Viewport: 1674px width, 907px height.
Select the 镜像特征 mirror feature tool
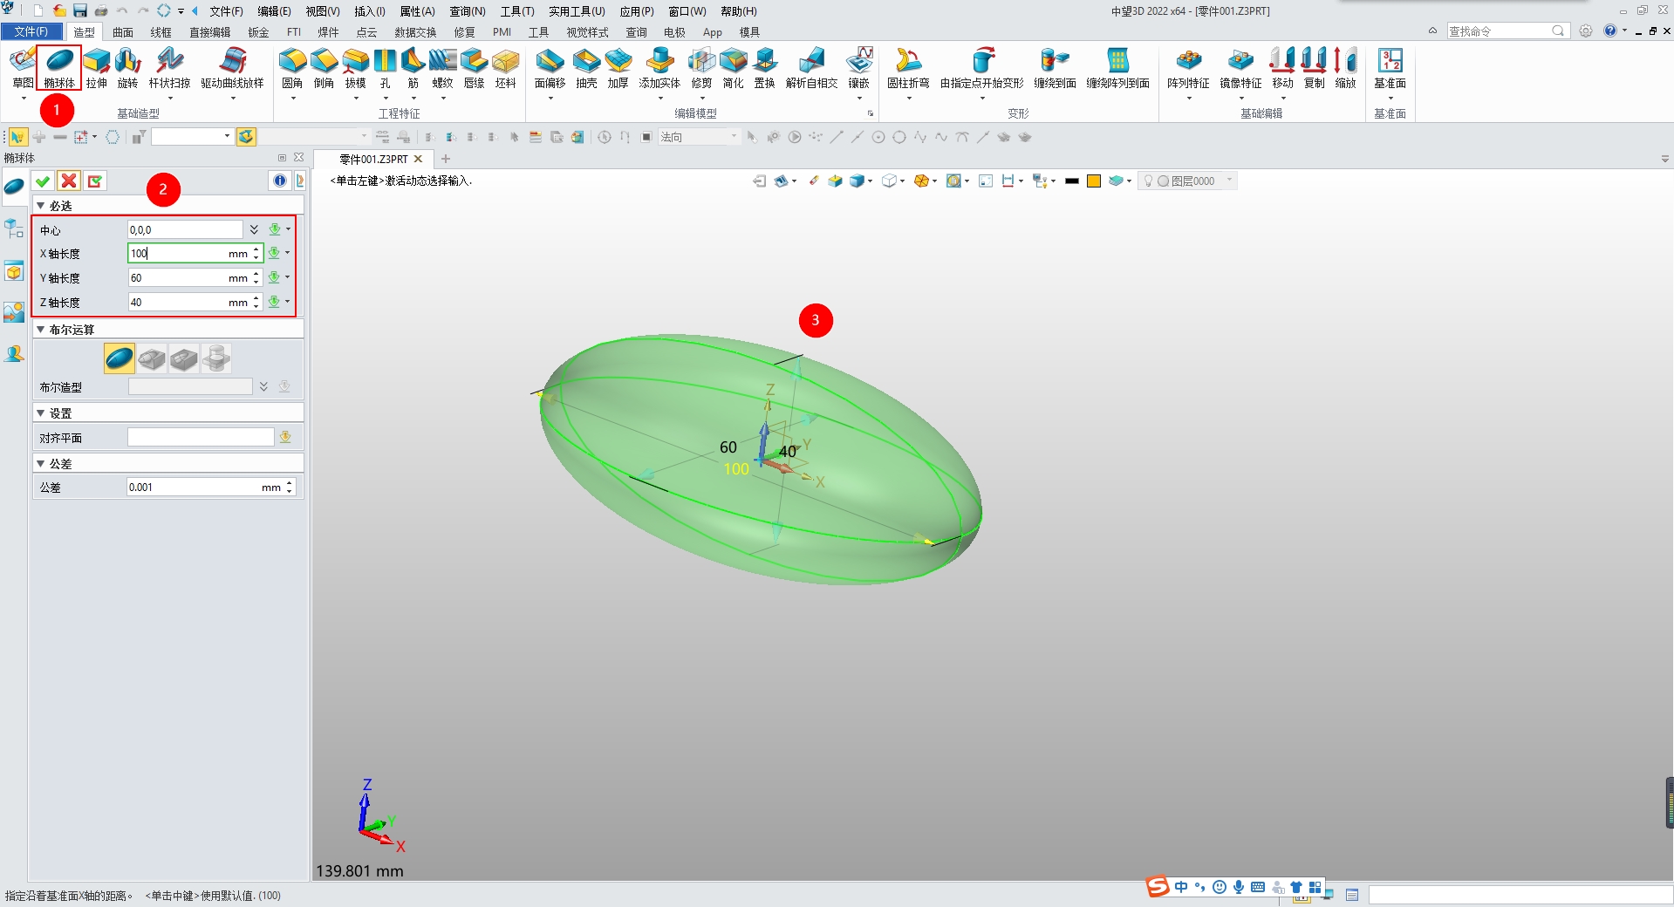coord(1240,68)
